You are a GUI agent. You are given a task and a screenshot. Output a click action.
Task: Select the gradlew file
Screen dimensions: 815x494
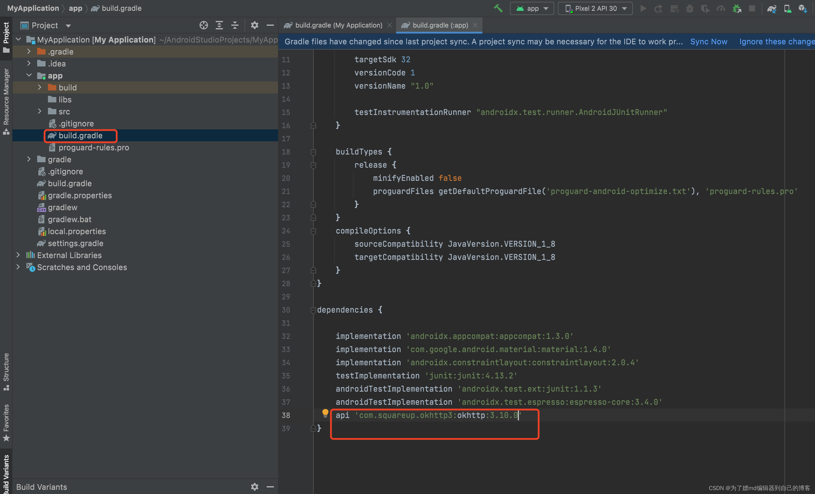[57, 207]
